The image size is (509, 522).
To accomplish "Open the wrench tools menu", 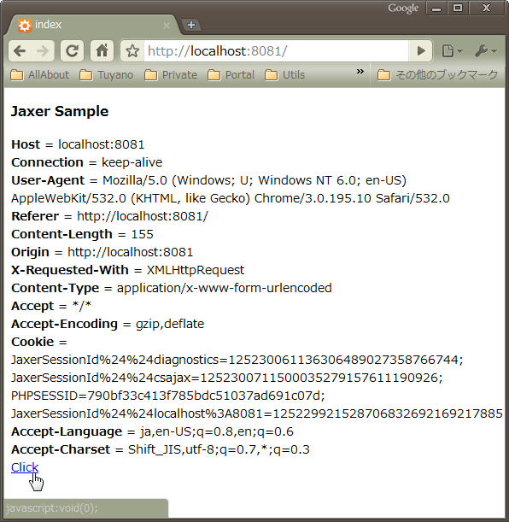I will pyautogui.click(x=485, y=51).
